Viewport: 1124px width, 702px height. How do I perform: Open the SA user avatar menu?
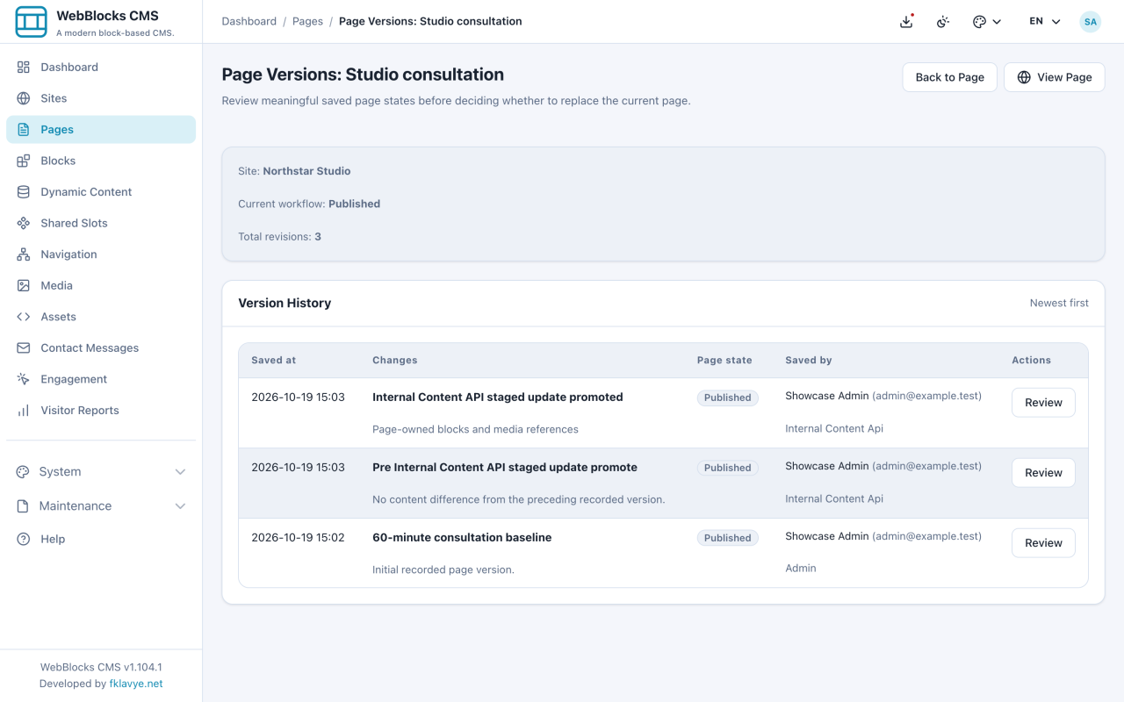point(1090,21)
